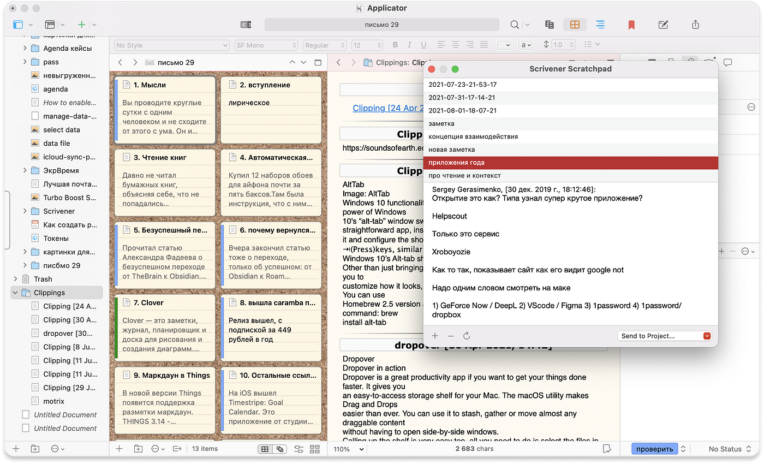This screenshot has height=464, width=764.
Task: Toggle freeform arrangement in corkboard footer
Action: [x=280, y=449]
